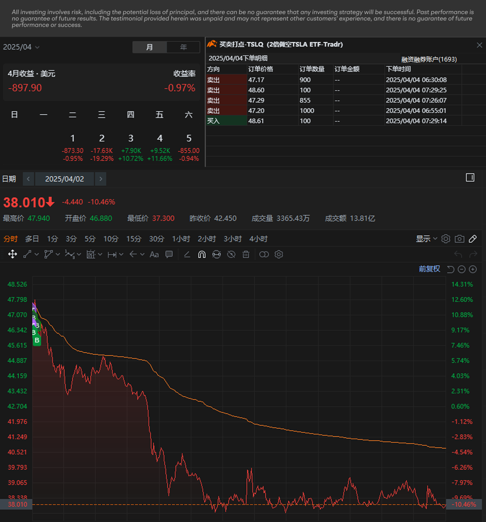Click the 下单时间 column header

[398, 69]
